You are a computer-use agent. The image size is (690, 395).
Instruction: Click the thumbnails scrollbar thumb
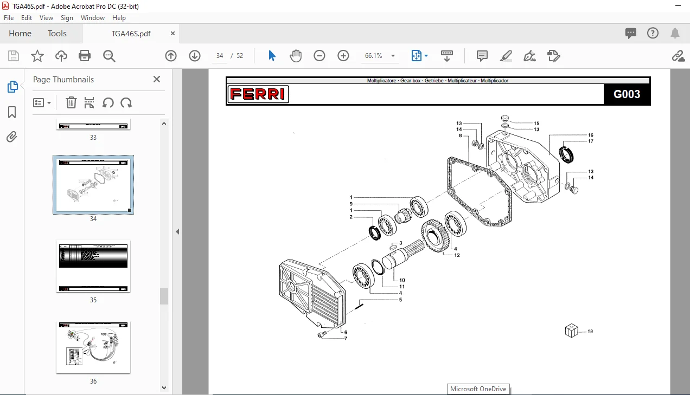point(164,296)
